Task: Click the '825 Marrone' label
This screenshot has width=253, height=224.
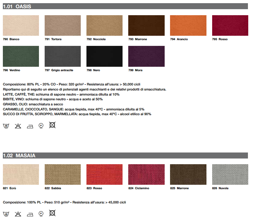Action: [x=180, y=188]
